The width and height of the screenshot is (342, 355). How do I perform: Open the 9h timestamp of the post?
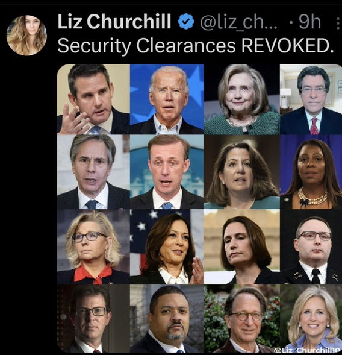tap(309, 22)
